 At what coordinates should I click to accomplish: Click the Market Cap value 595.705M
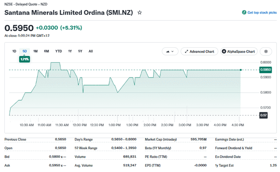tap(199, 139)
